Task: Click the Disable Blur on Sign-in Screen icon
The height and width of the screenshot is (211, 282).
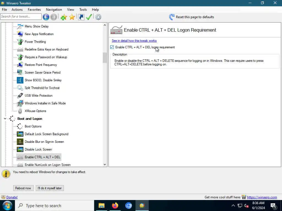Action: click(x=20, y=142)
